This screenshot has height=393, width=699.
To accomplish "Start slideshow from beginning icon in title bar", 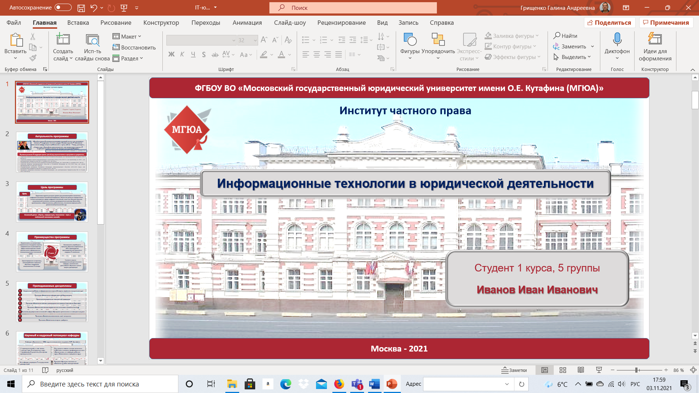I will pyautogui.click(x=124, y=8).
